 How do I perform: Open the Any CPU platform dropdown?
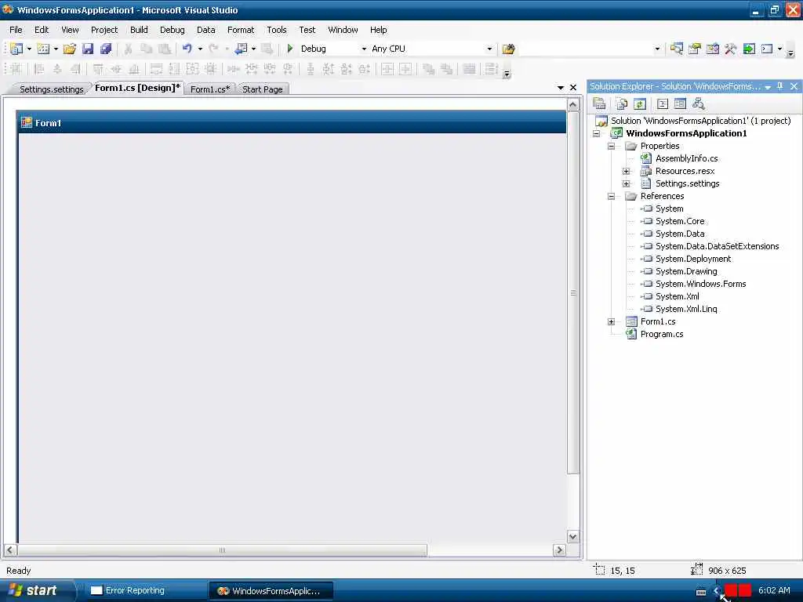point(489,49)
